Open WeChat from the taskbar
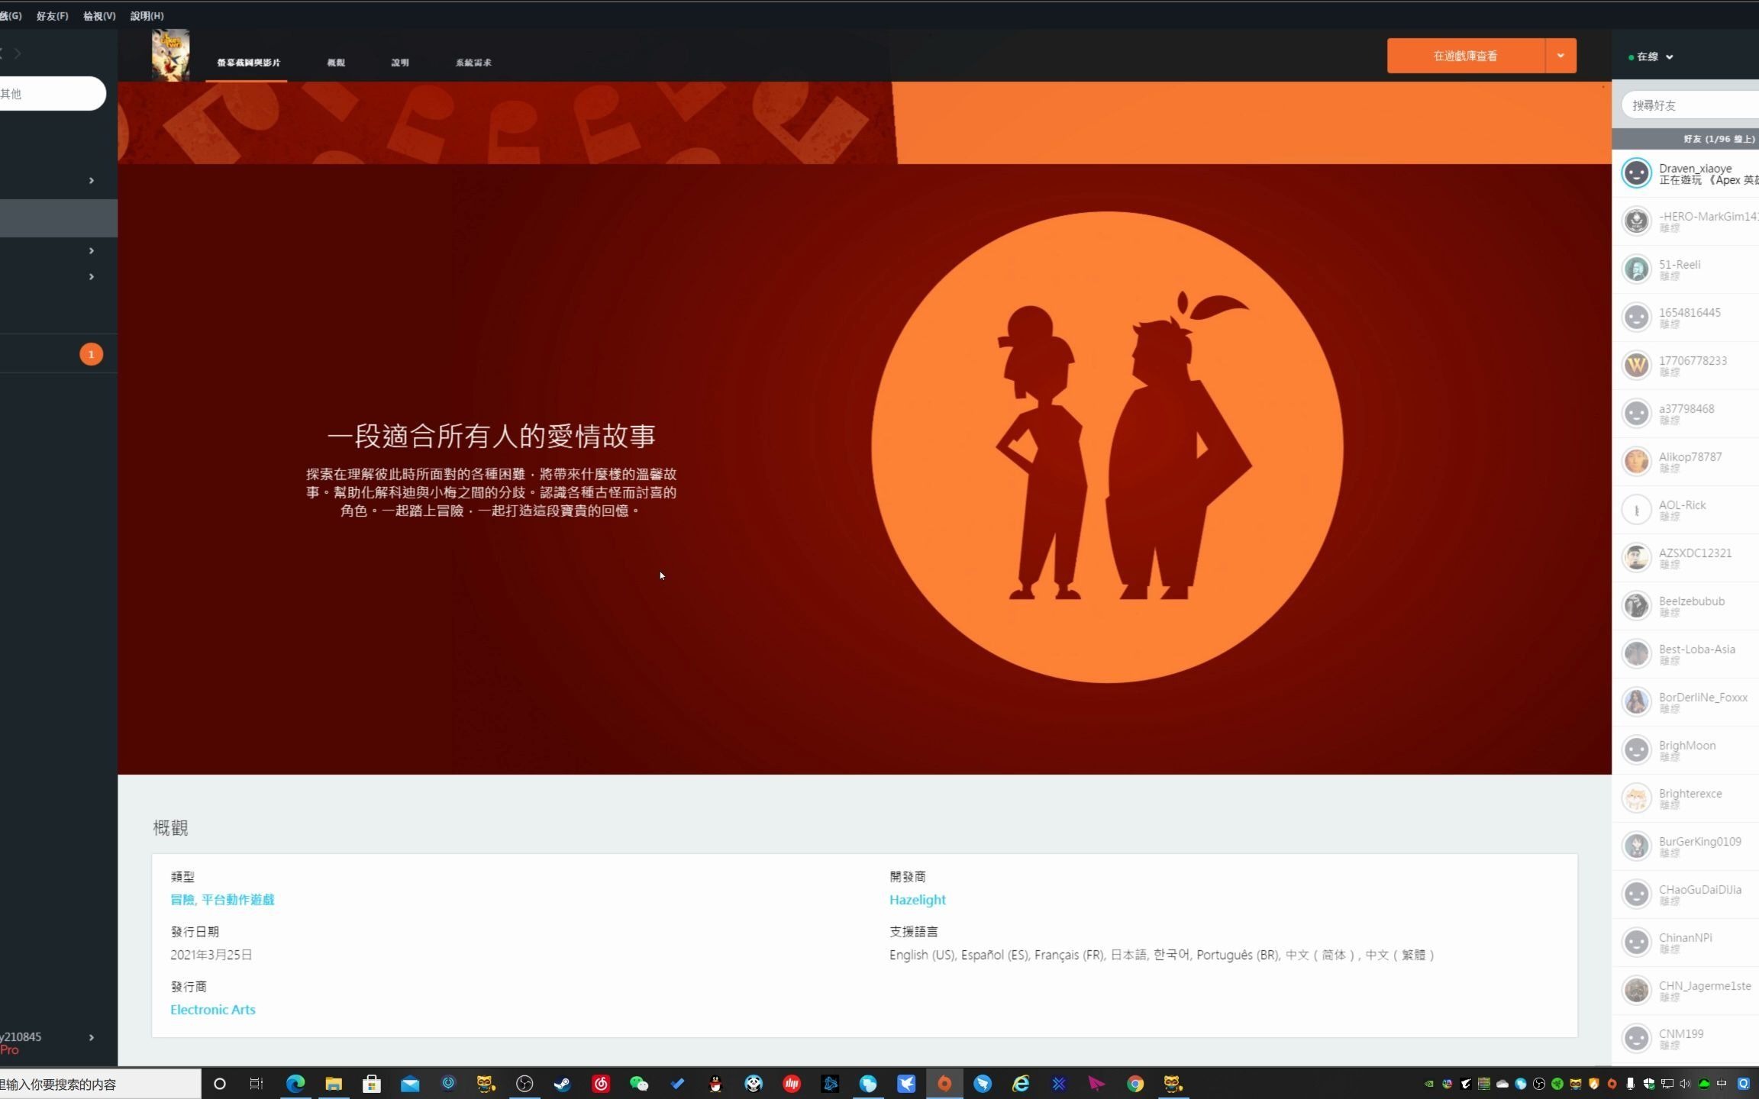This screenshot has height=1099, width=1759. tap(639, 1084)
